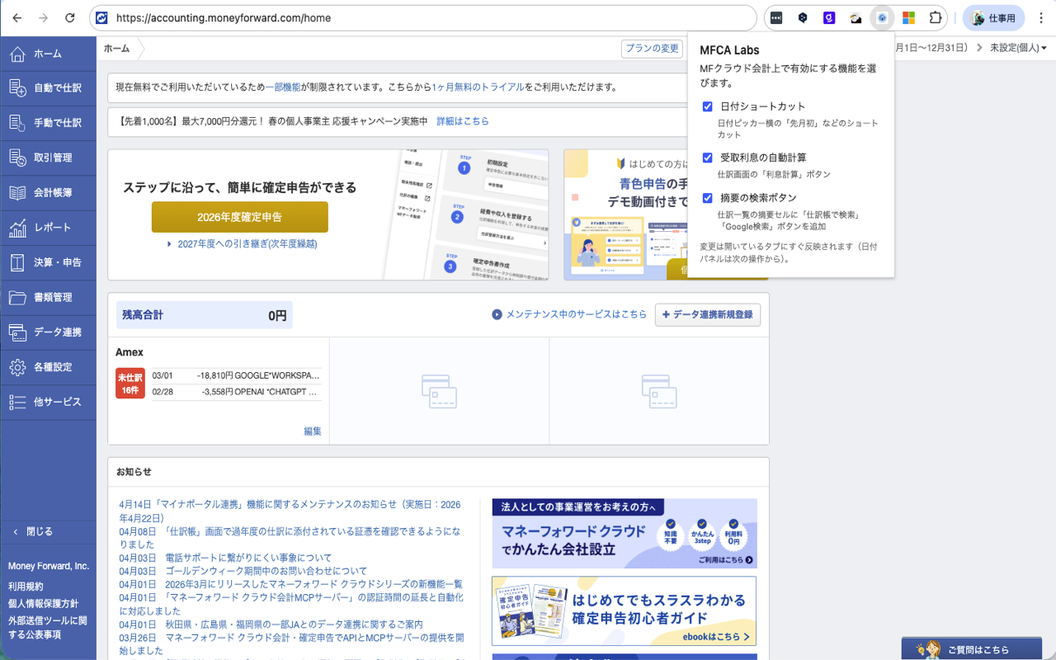Click the 未仕訳 16件 red badge
Screen dimensions: 1056x660
(130, 384)
